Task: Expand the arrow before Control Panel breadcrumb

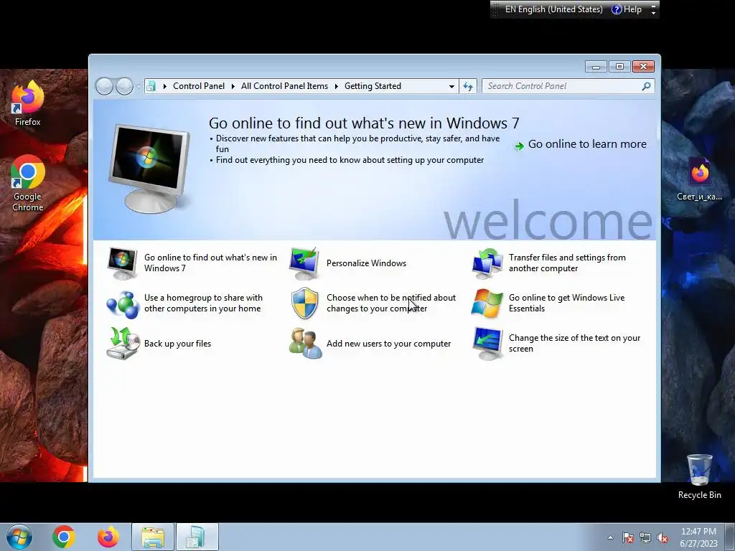Action: [164, 86]
